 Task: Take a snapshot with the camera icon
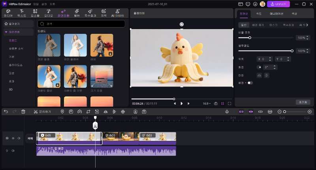point(216,103)
